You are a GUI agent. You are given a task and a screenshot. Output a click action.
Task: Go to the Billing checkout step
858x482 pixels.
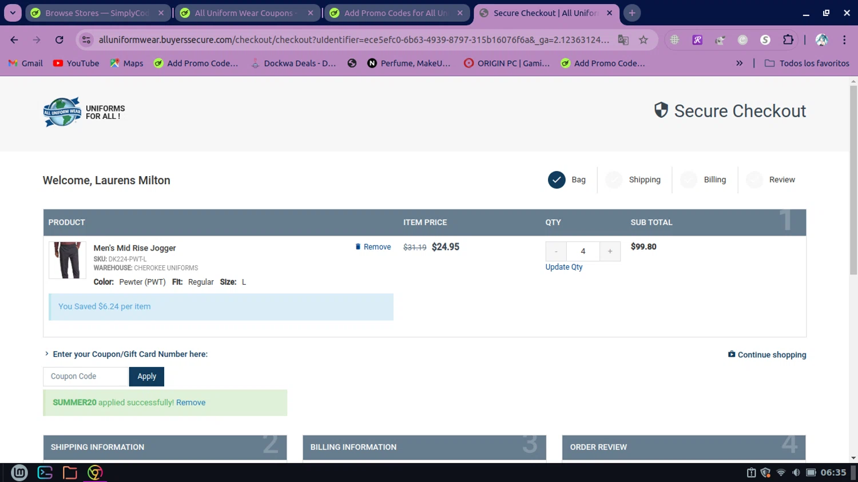pyautogui.click(x=704, y=180)
